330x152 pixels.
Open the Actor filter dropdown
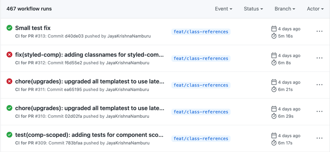(315, 9)
